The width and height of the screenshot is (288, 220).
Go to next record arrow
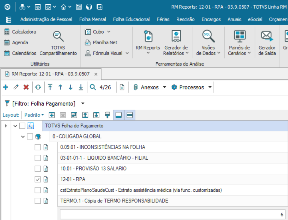click(x=71, y=87)
